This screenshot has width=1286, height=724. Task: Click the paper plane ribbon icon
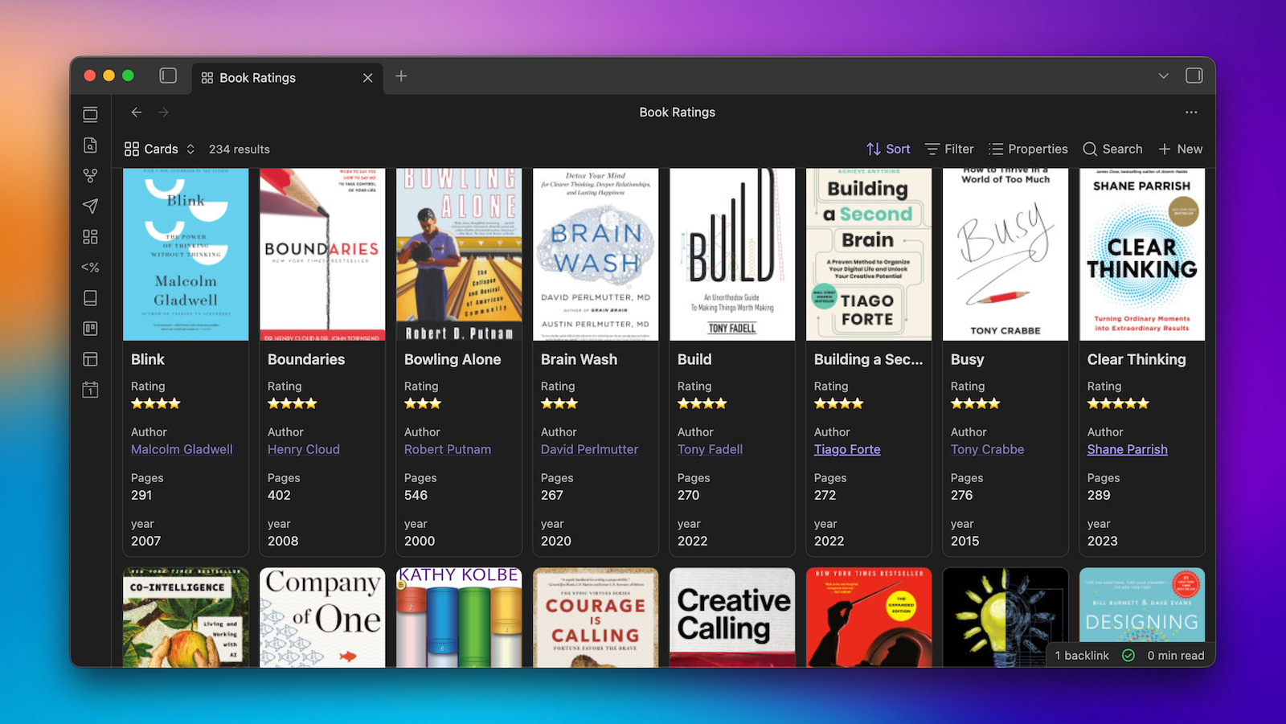pyautogui.click(x=90, y=207)
